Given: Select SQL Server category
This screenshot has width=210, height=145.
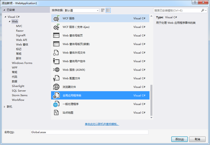Looking at the screenshot, I should pos(19,91).
